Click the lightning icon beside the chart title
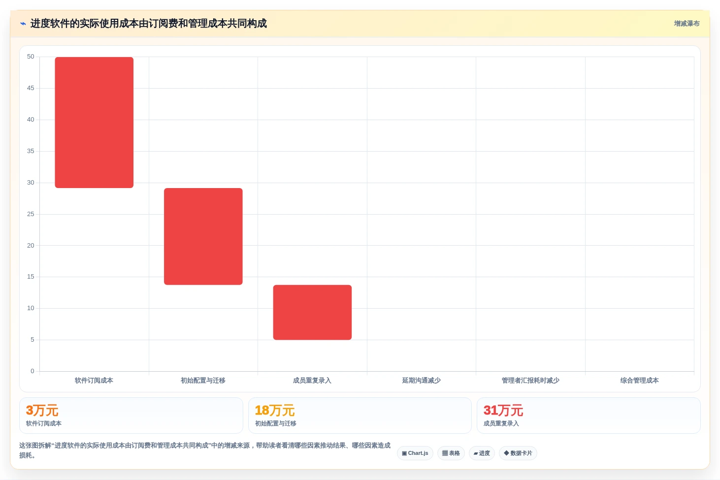This screenshot has width=720, height=480. [x=23, y=24]
